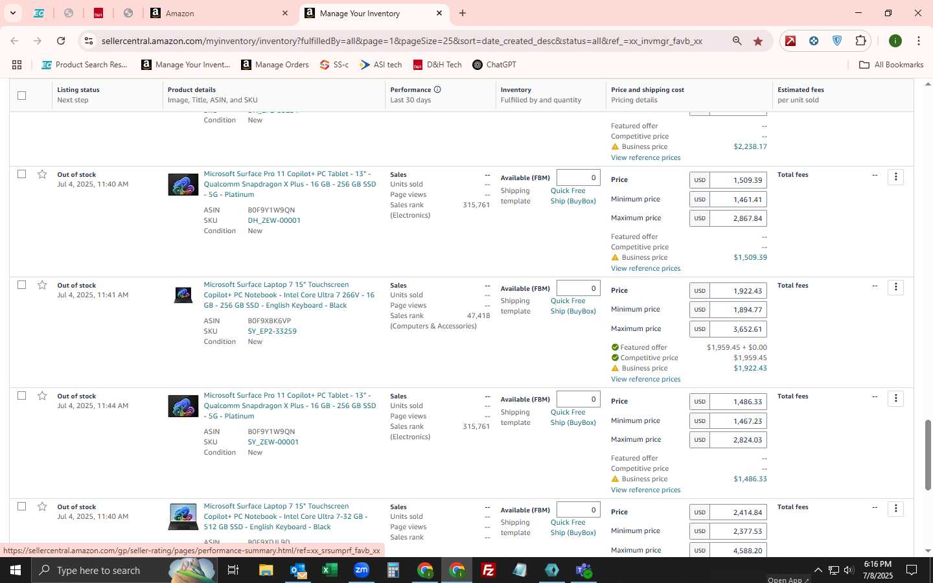Select checkbox for DH_ZEW-00001 listing
The height and width of the screenshot is (583, 933).
click(21, 174)
